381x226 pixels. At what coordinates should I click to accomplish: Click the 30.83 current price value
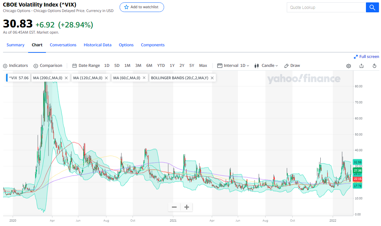pos(18,24)
